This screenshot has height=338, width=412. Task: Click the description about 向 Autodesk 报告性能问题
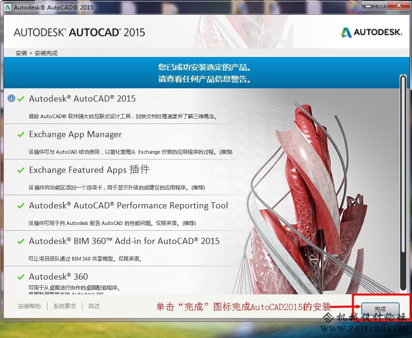point(112,223)
